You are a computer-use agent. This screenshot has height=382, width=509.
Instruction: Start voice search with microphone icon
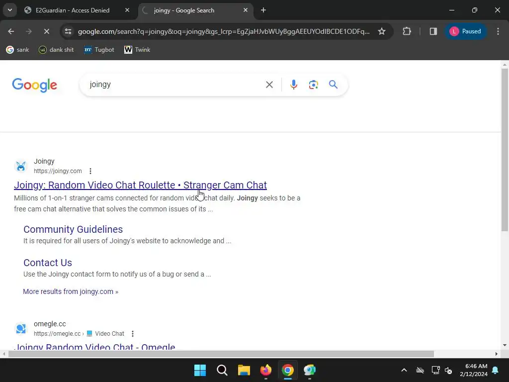293,85
